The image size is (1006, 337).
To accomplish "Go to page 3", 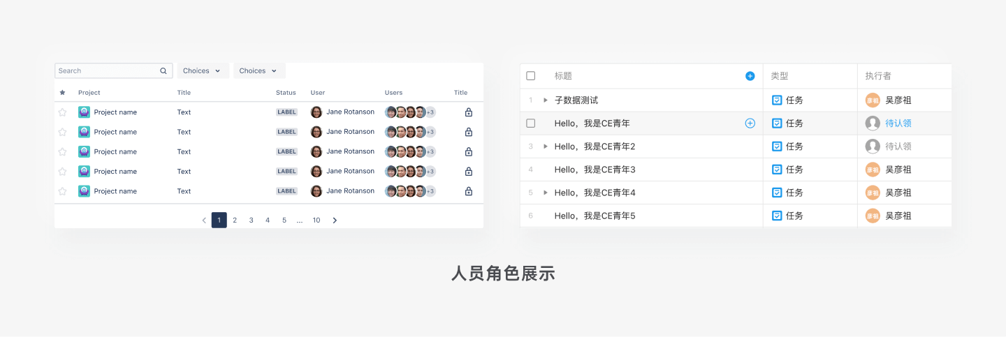I will [251, 220].
